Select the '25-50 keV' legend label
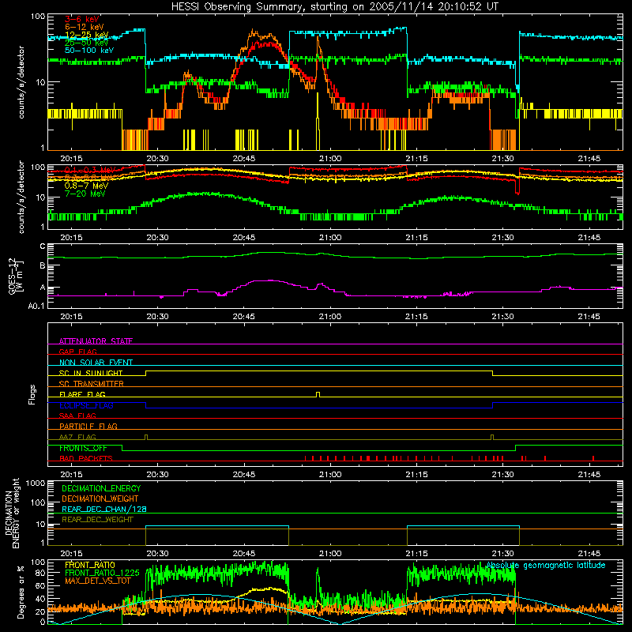This screenshot has width=632, height=632. (x=86, y=43)
